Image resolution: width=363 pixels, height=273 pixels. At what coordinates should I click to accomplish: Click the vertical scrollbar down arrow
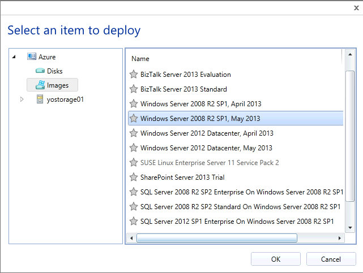point(349,228)
